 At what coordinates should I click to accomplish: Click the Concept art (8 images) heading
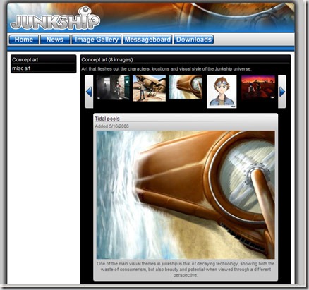click(107, 60)
